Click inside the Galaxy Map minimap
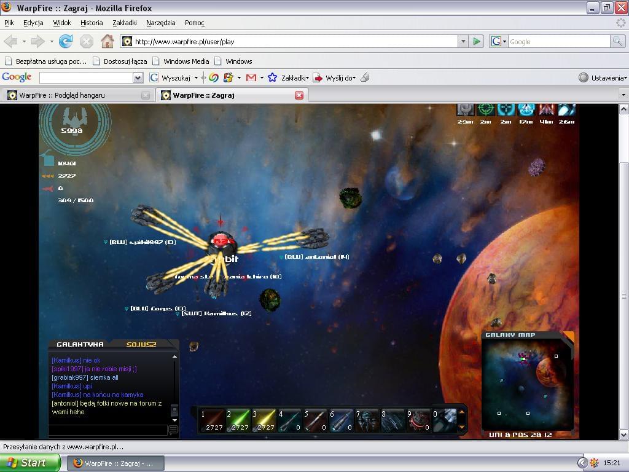The width and height of the screenshot is (629, 472). (x=526, y=385)
